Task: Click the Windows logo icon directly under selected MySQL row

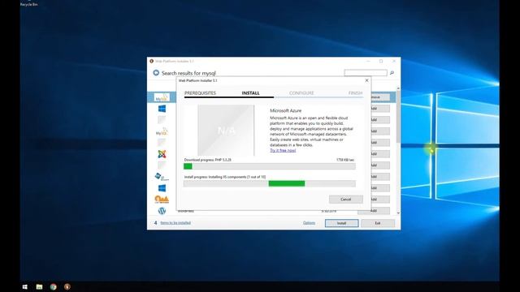Action: [162, 109]
